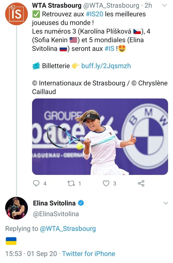Tap the Ukraine flag emoji reply
Image resolution: width=173 pixels, height=263 pixels.
click(x=11, y=241)
